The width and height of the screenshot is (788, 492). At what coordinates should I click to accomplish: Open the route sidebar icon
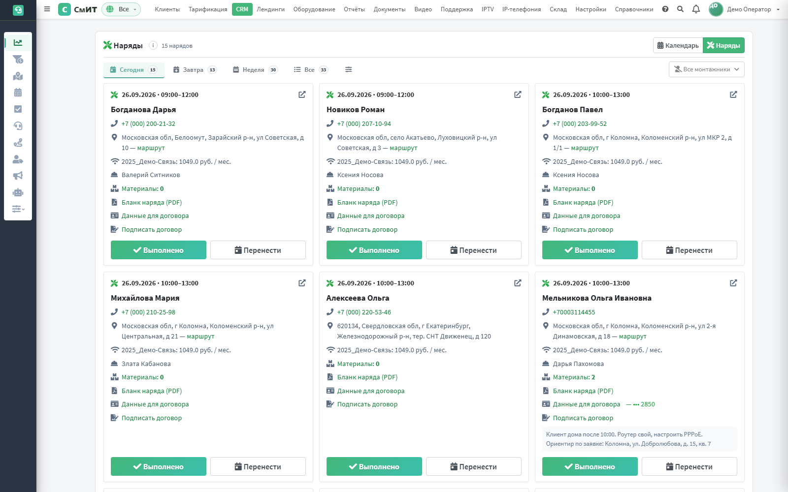[18, 143]
